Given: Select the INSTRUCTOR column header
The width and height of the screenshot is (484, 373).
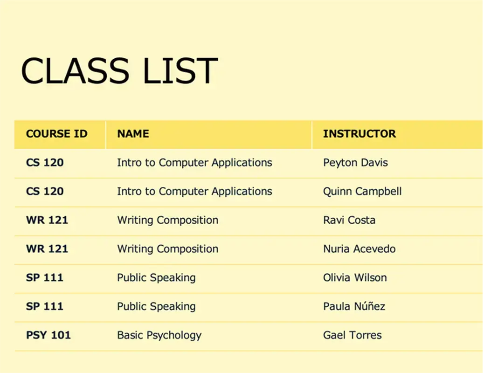Looking at the screenshot, I should tap(359, 134).
